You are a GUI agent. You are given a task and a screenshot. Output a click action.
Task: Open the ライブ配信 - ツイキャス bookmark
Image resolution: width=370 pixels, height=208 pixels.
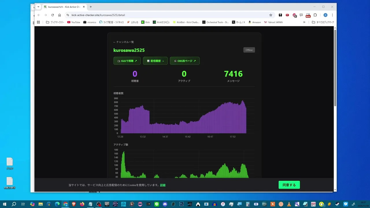(111, 22)
